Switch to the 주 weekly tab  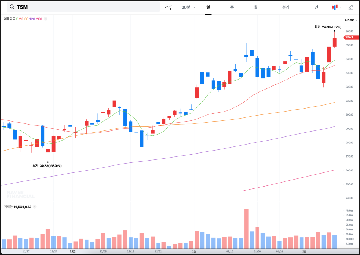click(232, 7)
